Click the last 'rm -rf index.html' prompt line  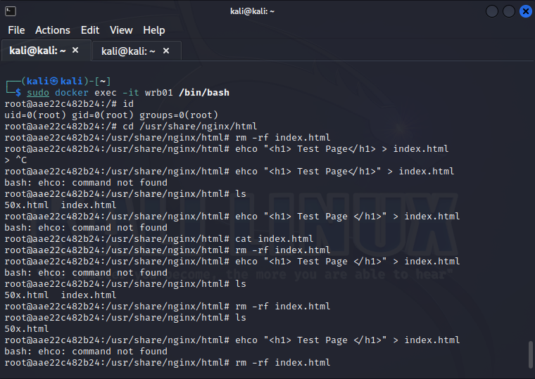168,363
